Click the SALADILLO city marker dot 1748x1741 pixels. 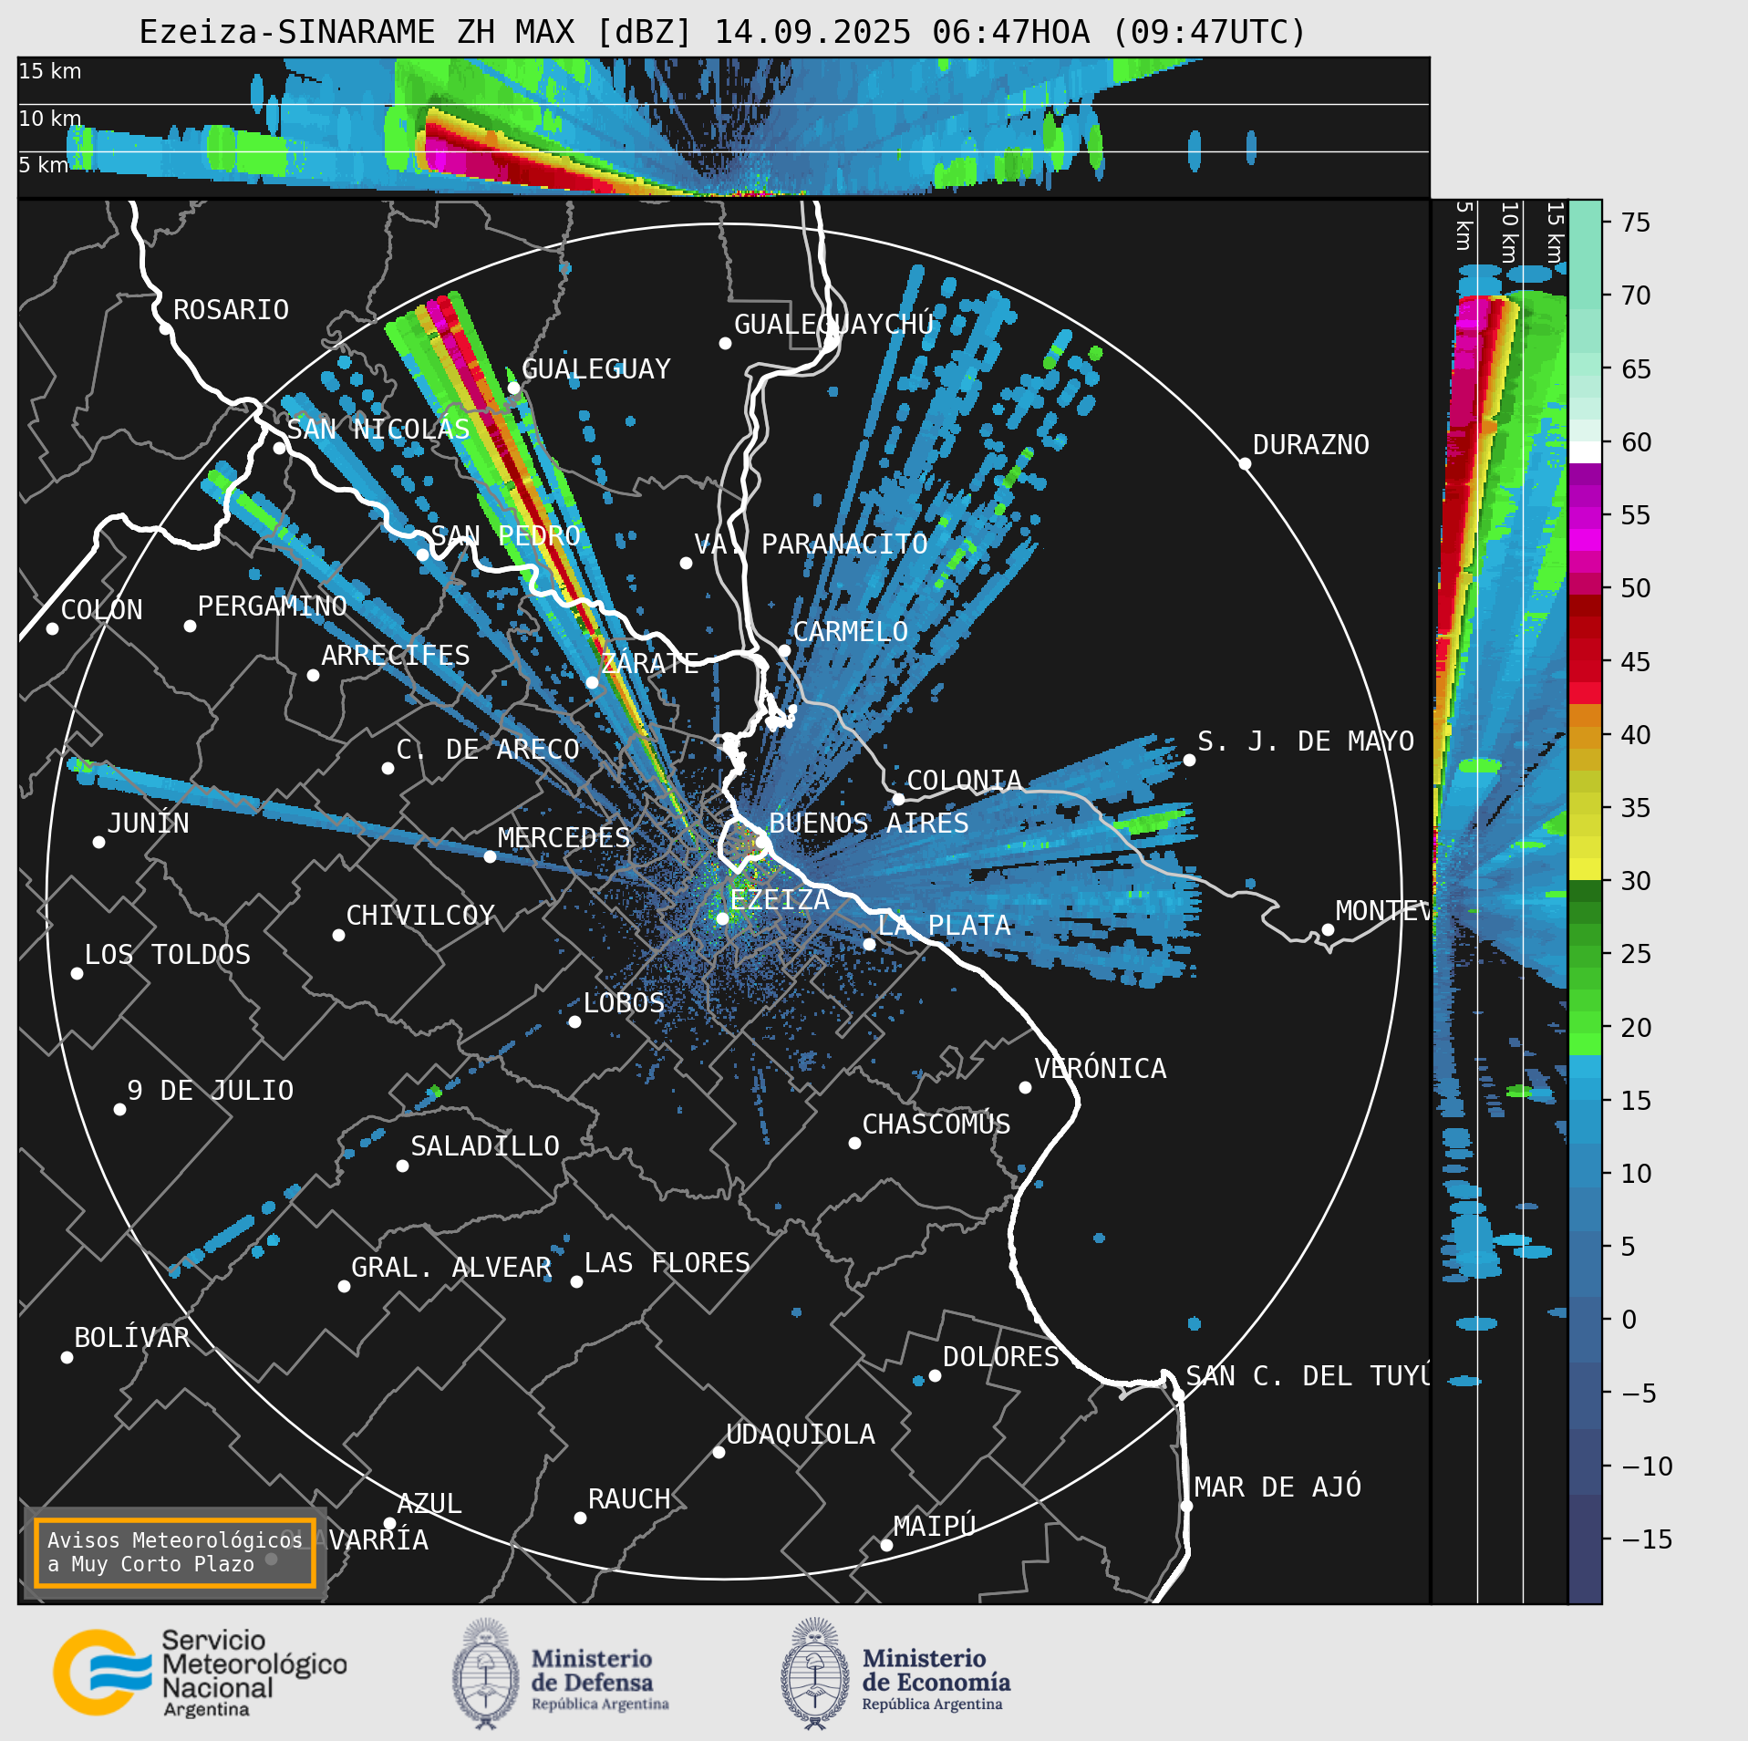click(x=402, y=1166)
